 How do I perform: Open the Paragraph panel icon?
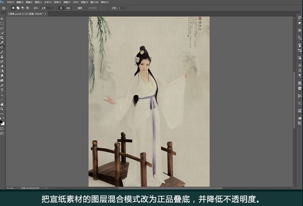point(300,75)
